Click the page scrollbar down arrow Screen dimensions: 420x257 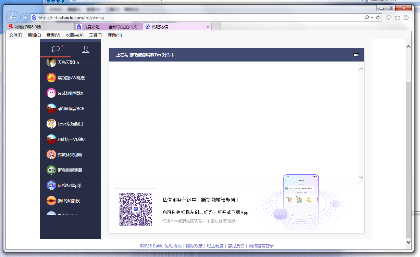(408, 242)
